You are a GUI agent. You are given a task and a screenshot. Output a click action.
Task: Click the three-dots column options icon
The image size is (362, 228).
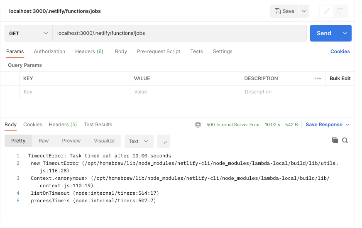(318, 78)
